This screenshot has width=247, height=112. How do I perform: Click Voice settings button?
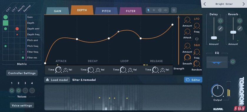pyautogui.click(x=22, y=106)
